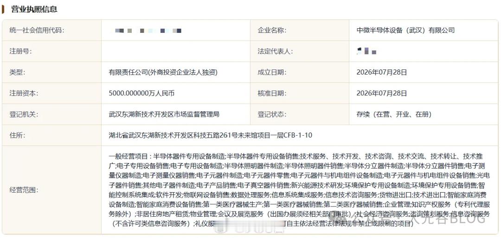Viewport: 501px width, 238px height.
Task: Click the 类型 label cell
Action: (x=52, y=72)
